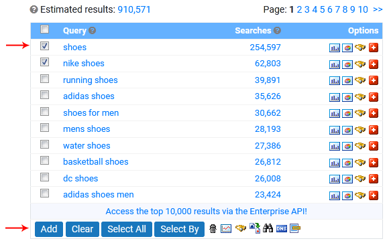Check the mens shoes checkbox
Viewport: 389px width, 241px height.
[45, 128]
